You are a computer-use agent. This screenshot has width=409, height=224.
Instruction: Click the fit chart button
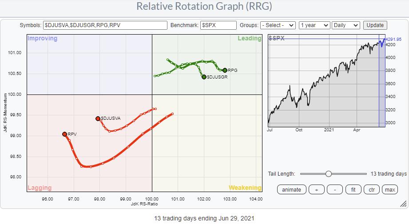[x=353, y=189]
